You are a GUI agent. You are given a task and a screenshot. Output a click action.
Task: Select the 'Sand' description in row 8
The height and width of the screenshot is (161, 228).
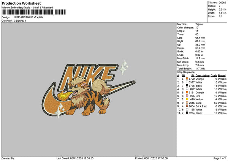(199, 103)
